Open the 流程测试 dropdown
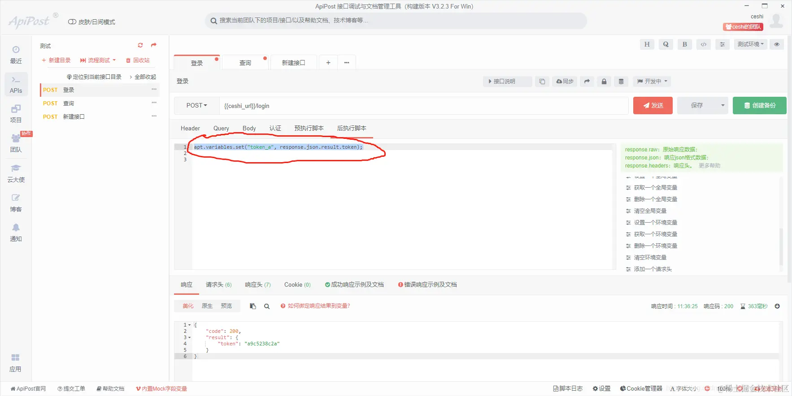The height and width of the screenshot is (396, 792). (x=98, y=60)
